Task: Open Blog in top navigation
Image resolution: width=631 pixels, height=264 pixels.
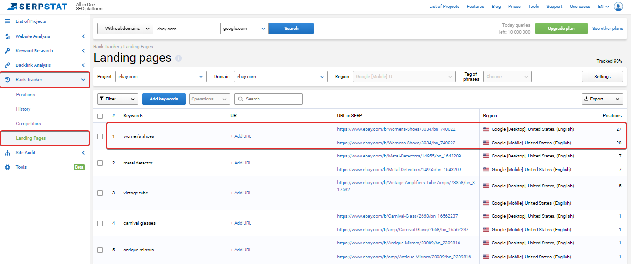Action: coord(496,7)
